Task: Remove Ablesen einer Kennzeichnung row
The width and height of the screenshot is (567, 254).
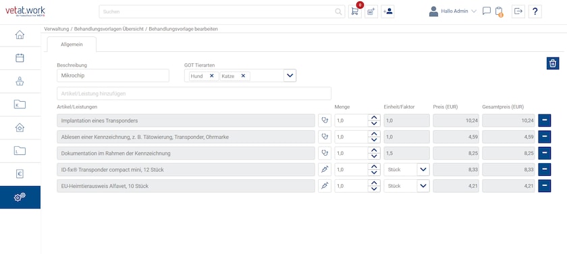Action: [545, 137]
